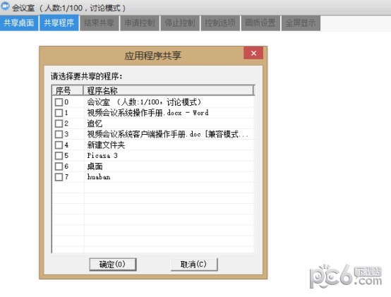Select the 视频会议系统操作手册.docx - Word entry
The height and width of the screenshot is (297, 391).
[x=148, y=113]
